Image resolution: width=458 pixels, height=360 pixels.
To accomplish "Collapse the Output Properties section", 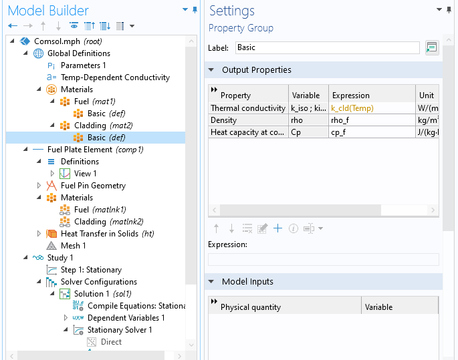I will (x=212, y=70).
